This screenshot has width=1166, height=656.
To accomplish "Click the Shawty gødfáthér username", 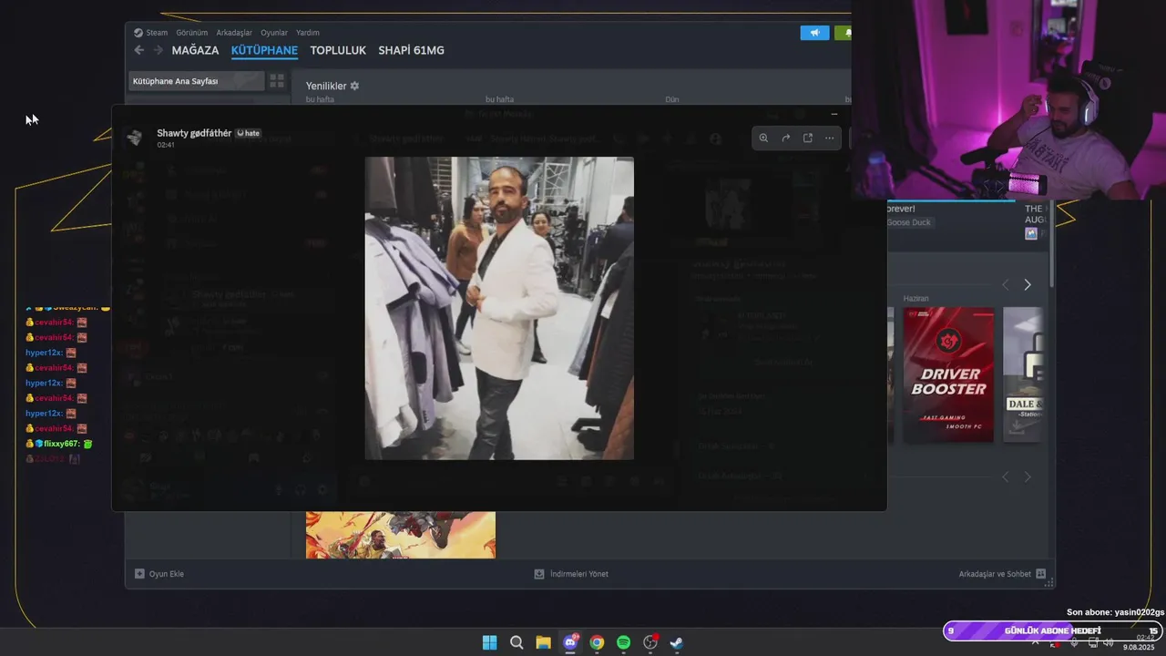I will pyautogui.click(x=194, y=133).
